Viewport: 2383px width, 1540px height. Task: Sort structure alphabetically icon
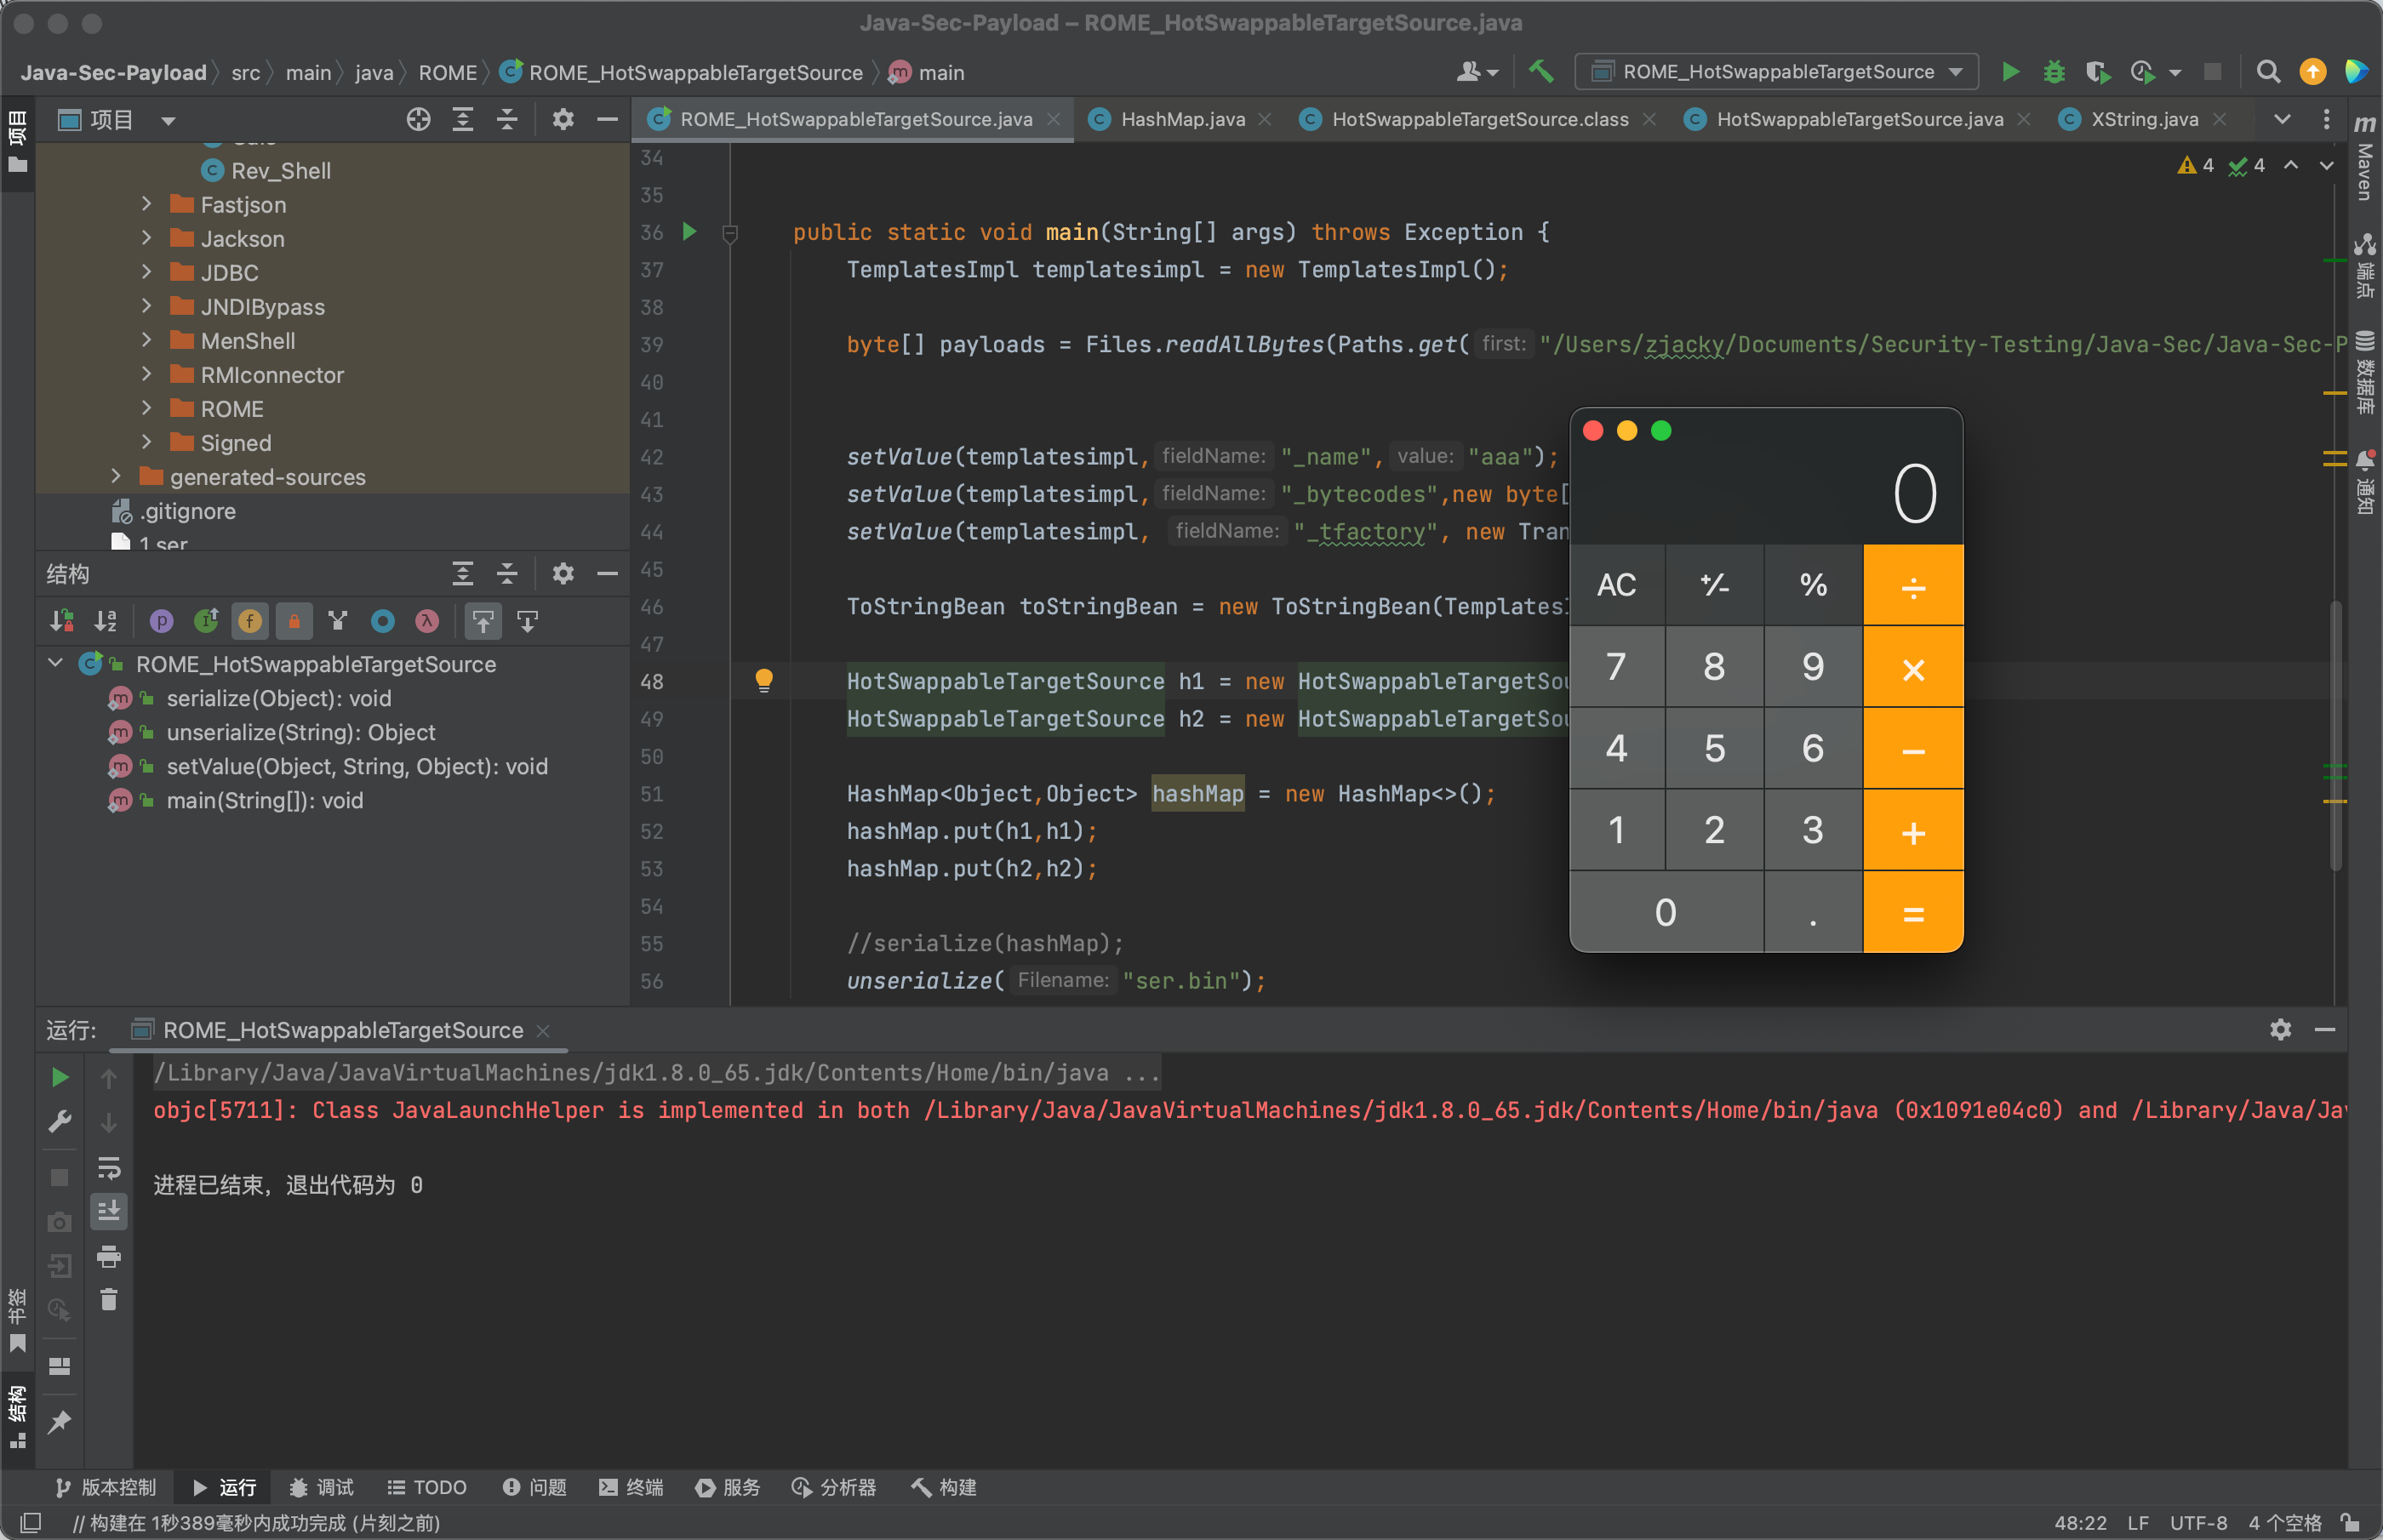[x=106, y=621]
